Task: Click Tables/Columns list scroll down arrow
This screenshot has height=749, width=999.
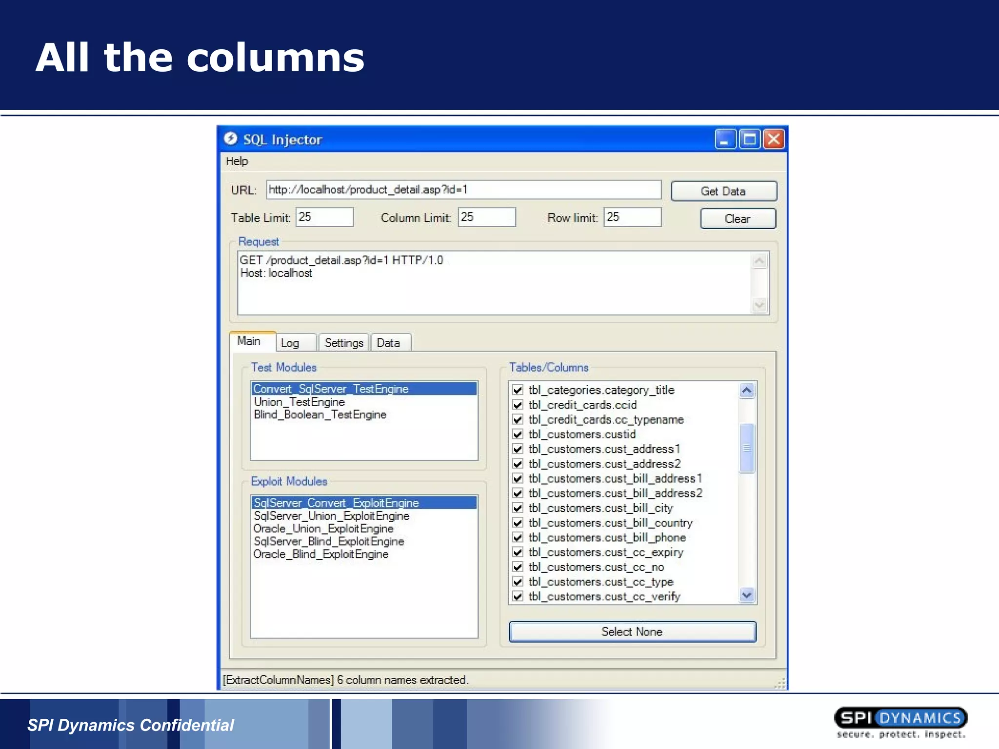Action: [747, 595]
